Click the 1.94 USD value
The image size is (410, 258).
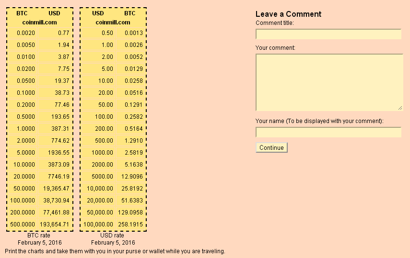point(64,45)
